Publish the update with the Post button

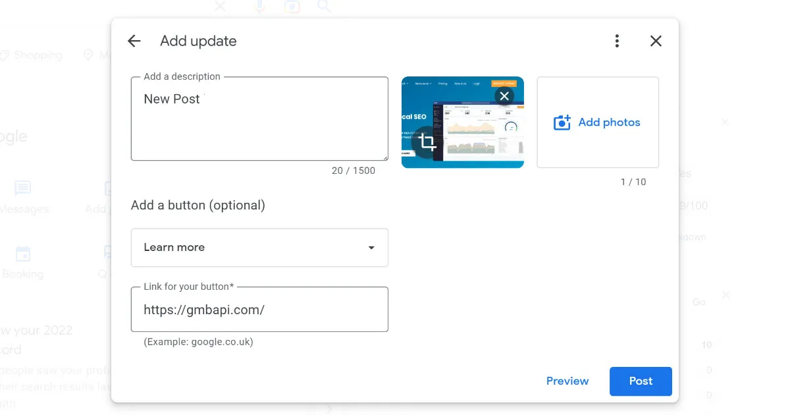(x=641, y=381)
